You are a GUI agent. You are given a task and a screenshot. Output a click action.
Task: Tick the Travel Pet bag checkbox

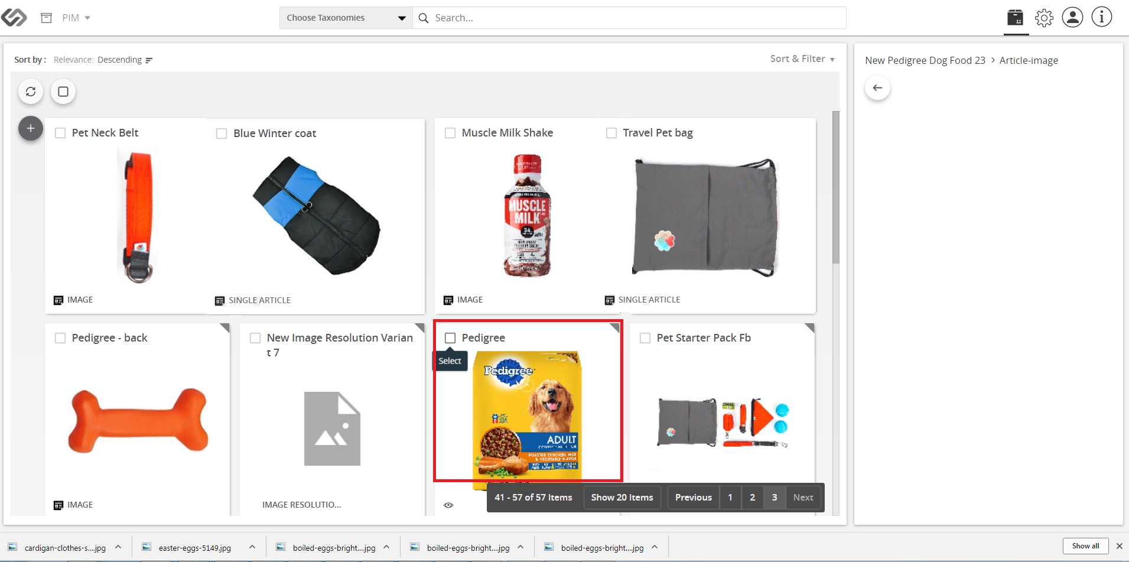tap(611, 133)
